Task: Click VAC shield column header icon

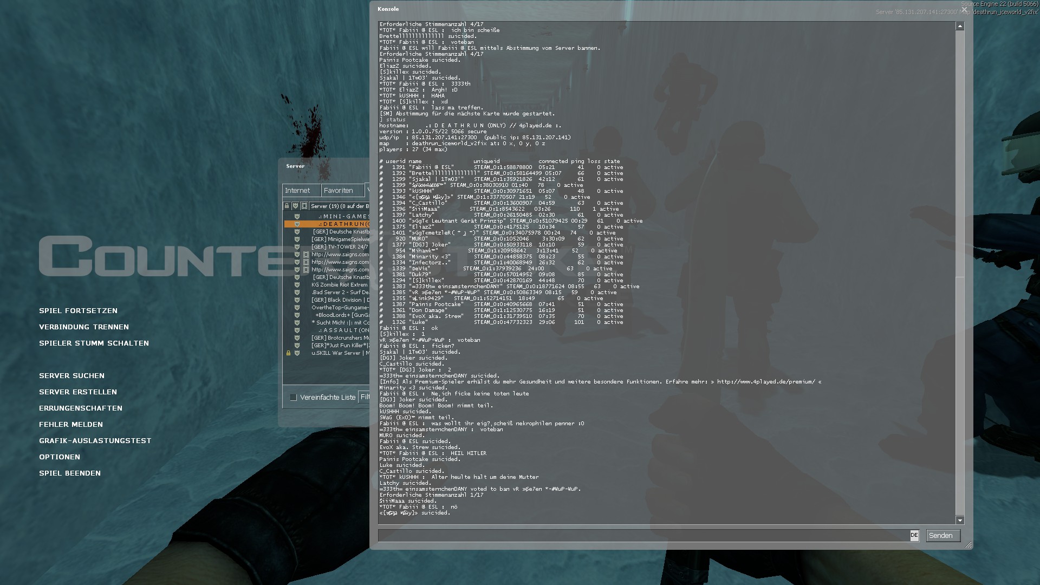Action: 295,206
